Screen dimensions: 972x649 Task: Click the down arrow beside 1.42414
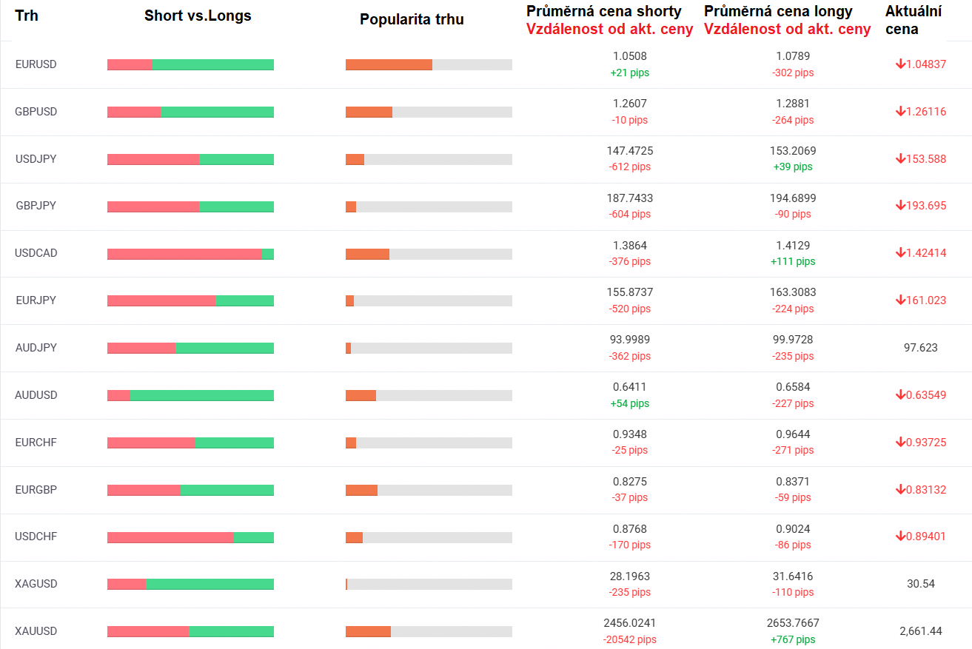click(x=900, y=253)
